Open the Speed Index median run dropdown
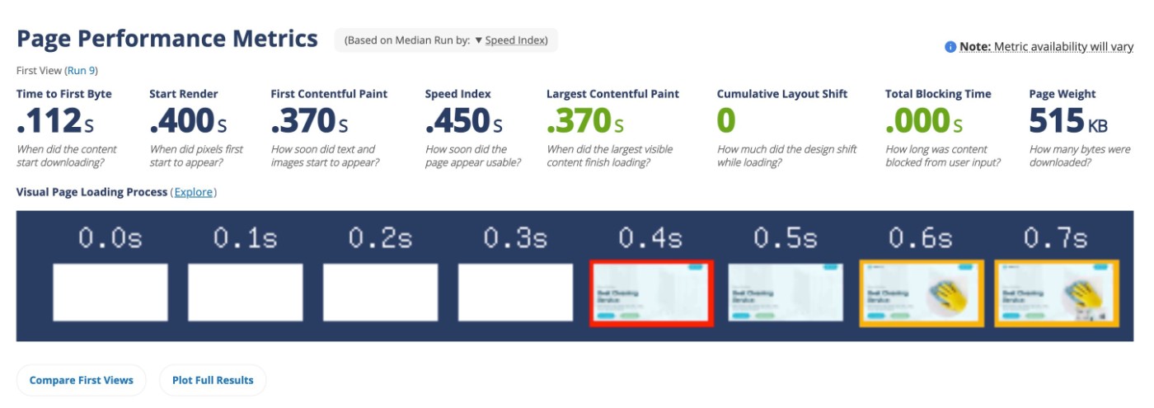Viewport: 1154px width, 408px height. [x=510, y=40]
